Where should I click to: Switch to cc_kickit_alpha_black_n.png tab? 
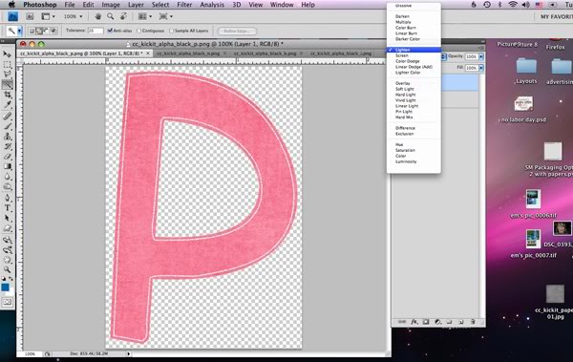coord(188,53)
